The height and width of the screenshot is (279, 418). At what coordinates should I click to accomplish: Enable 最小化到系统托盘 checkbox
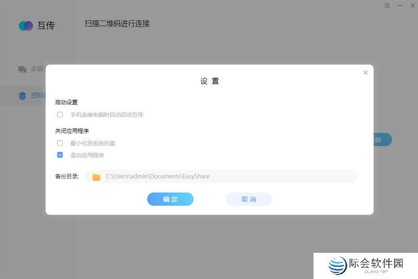[x=60, y=143]
